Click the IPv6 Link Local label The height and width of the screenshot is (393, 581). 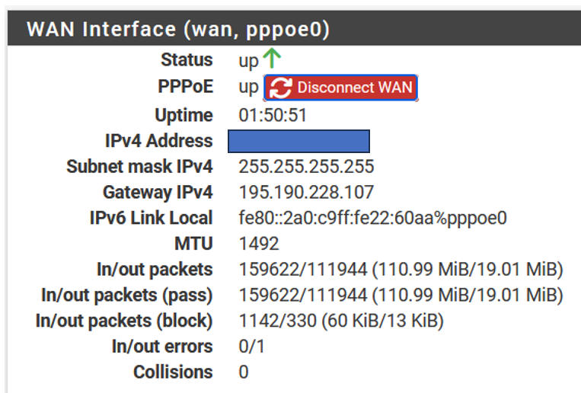(151, 218)
